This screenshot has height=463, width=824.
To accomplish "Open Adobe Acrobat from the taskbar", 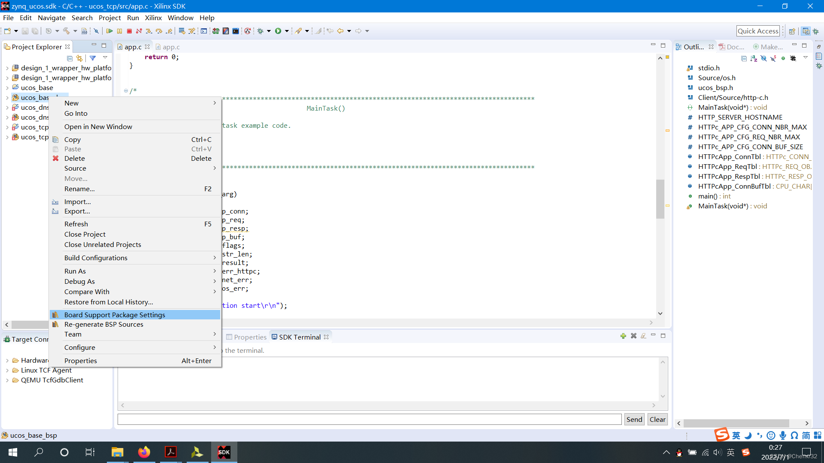I will pyautogui.click(x=170, y=452).
